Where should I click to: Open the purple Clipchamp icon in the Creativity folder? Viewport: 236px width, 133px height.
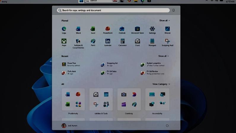tap(124, 104)
